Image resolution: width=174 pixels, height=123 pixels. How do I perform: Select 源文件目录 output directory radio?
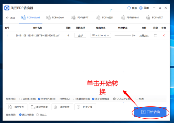click(20, 115)
